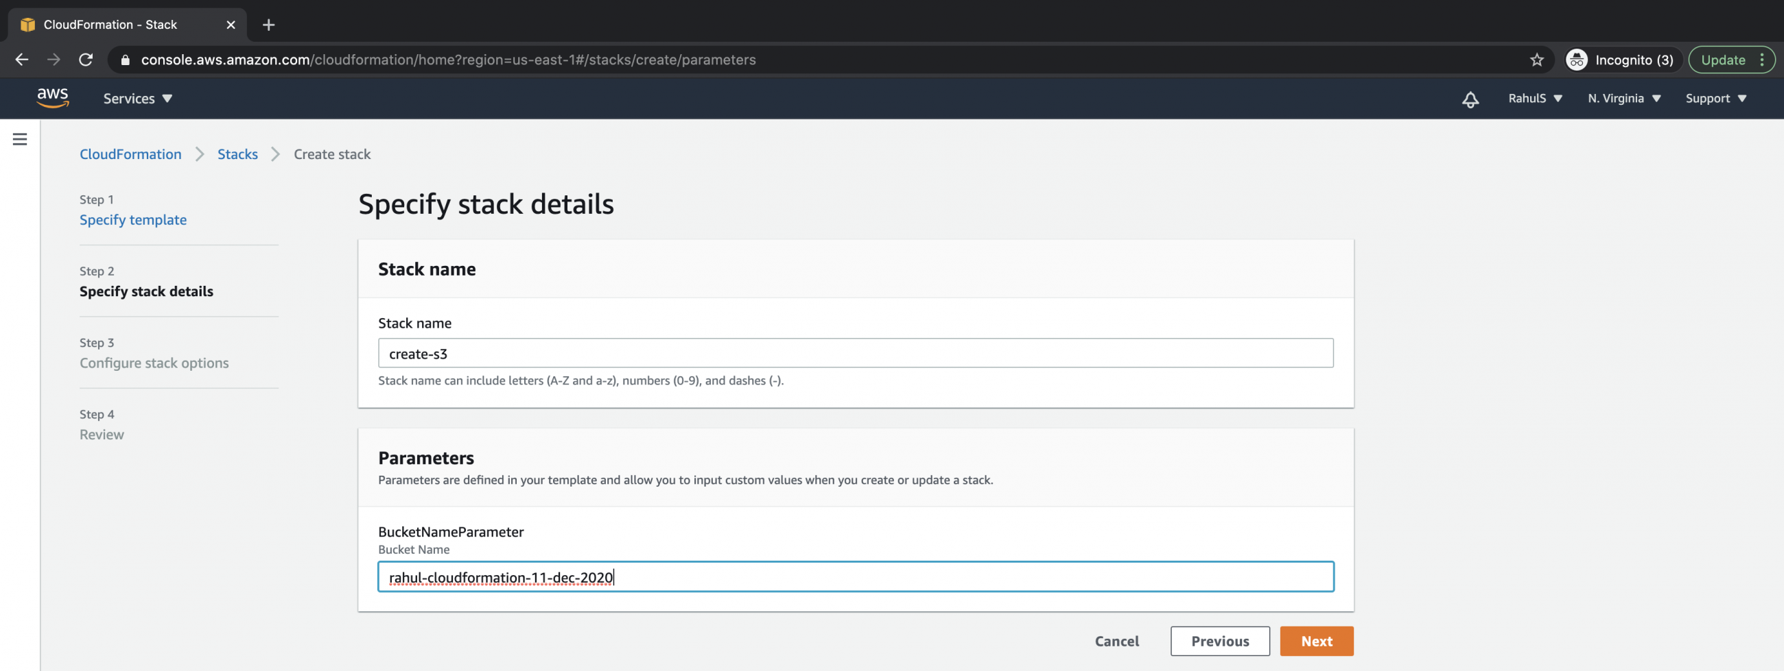Viewport: 1784px width, 671px height.
Task: Click the 'Specify stack details' page heading
Action: pos(486,204)
